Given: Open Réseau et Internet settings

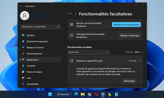Looking at the screenshot, I should [40, 47].
